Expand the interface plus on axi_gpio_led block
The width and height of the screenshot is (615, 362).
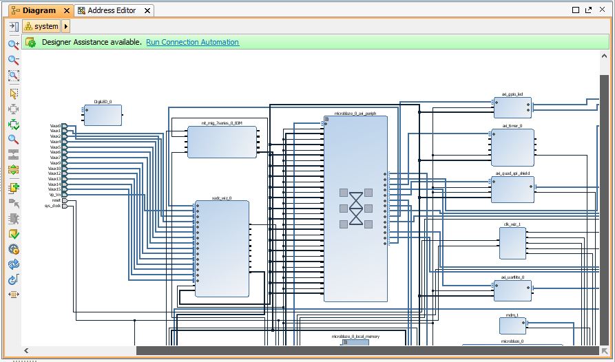coord(492,103)
